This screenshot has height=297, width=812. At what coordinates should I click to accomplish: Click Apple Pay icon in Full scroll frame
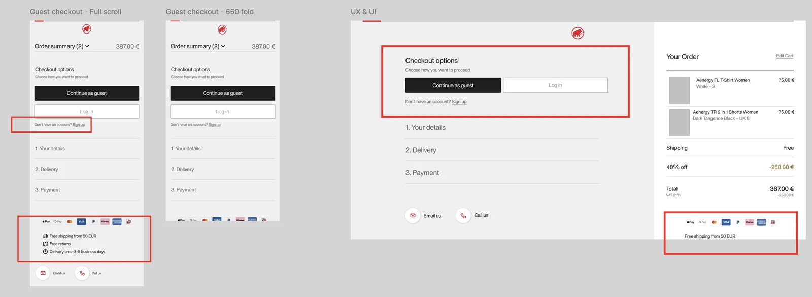[46, 222]
